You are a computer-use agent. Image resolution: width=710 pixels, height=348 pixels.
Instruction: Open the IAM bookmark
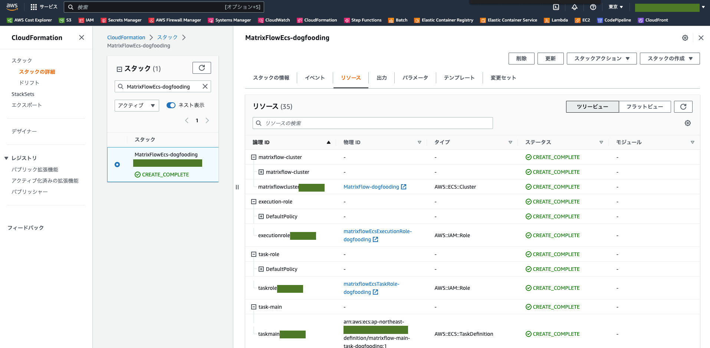86,20
